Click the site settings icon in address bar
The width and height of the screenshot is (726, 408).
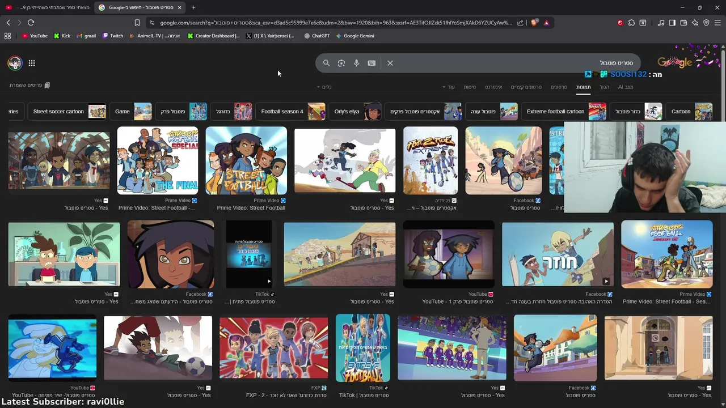[x=151, y=23]
